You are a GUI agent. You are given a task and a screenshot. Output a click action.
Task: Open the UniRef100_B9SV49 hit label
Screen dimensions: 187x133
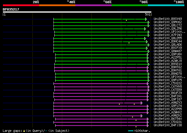[168, 19]
